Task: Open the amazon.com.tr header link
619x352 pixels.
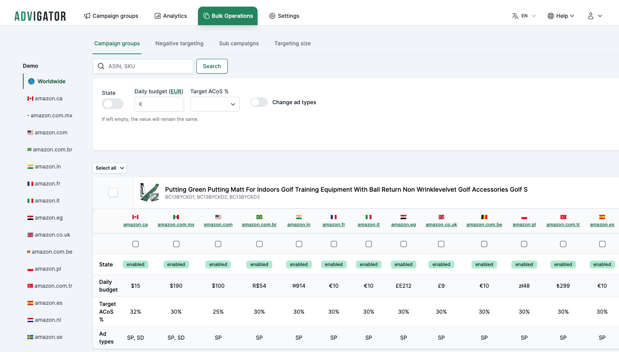Action: click(x=563, y=225)
